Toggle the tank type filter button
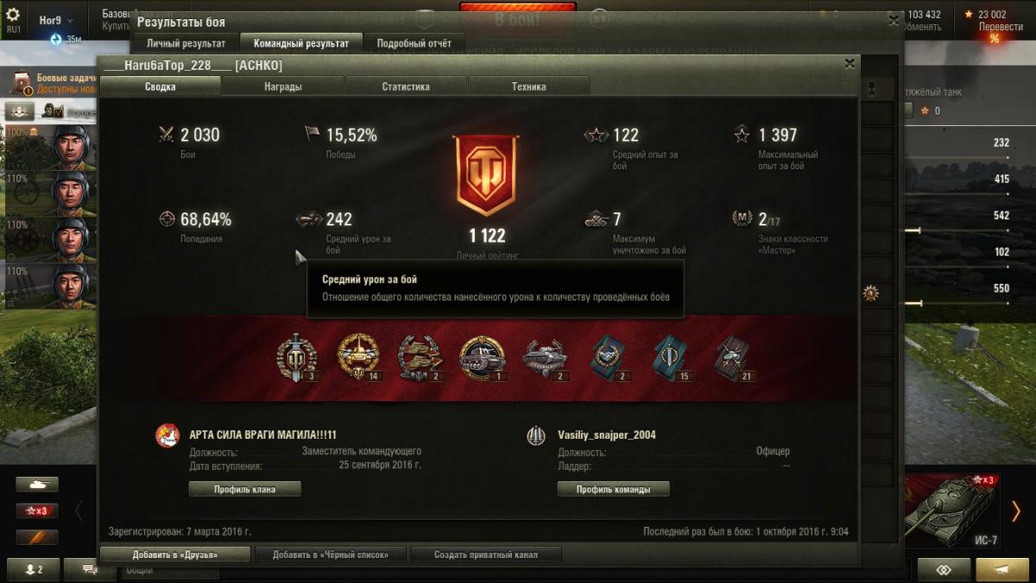 (x=37, y=485)
